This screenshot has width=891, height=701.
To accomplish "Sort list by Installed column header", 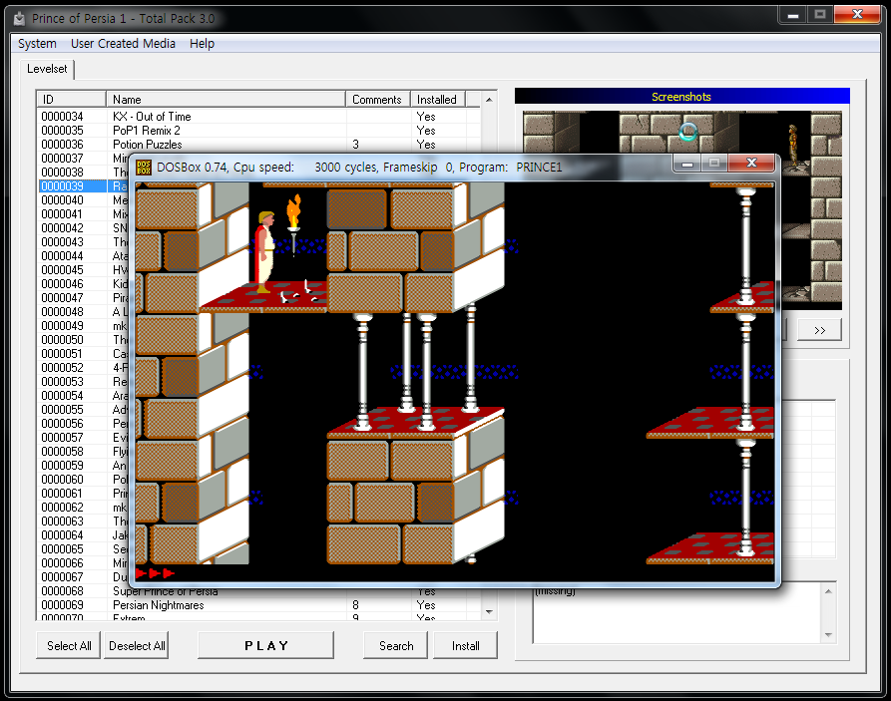I will click(438, 100).
